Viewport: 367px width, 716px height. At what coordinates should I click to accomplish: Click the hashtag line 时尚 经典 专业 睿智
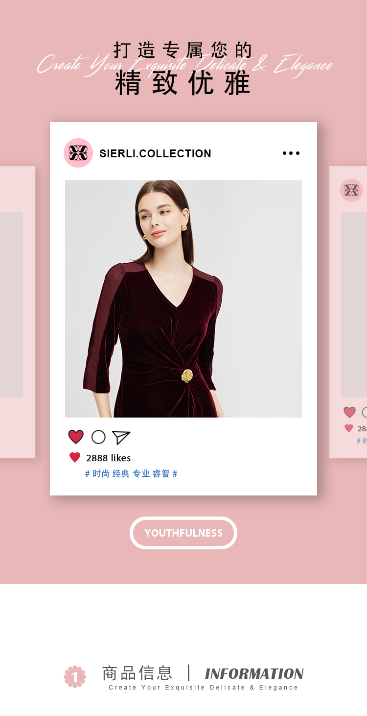[131, 474]
